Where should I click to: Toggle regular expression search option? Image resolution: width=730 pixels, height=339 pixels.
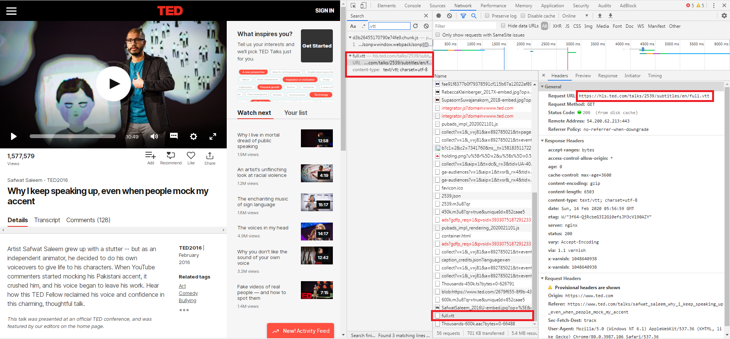(364, 26)
